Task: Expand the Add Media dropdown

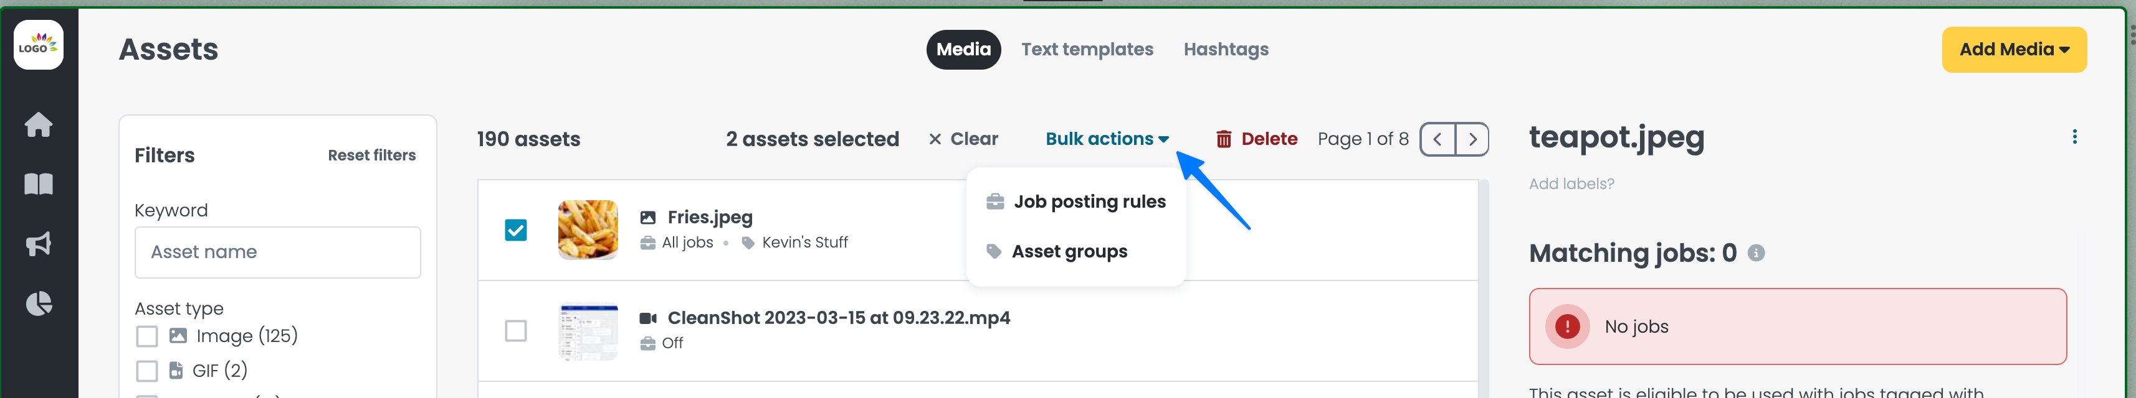Action: pos(2013,50)
